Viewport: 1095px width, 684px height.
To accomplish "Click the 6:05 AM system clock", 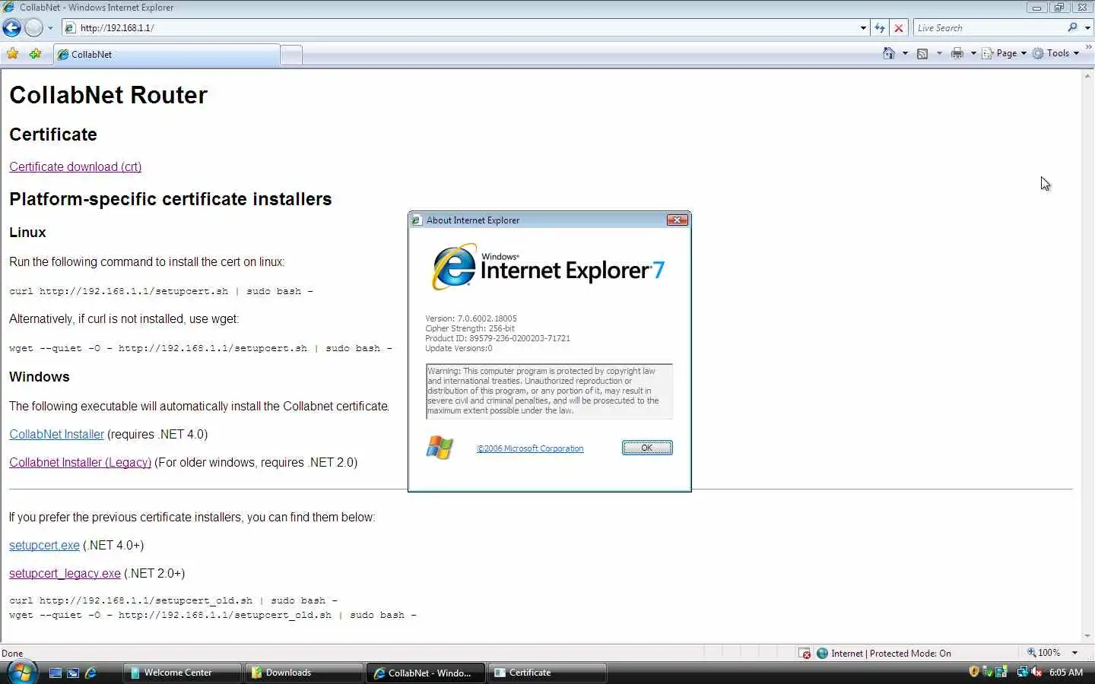I will pos(1066,673).
